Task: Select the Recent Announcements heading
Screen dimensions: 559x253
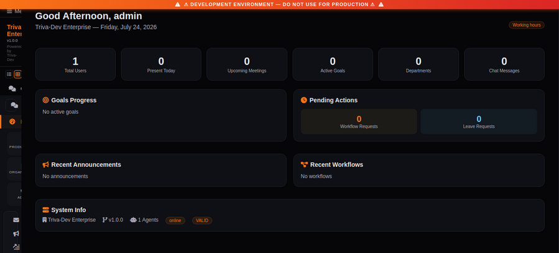Action: pyautogui.click(x=86, y=164)
